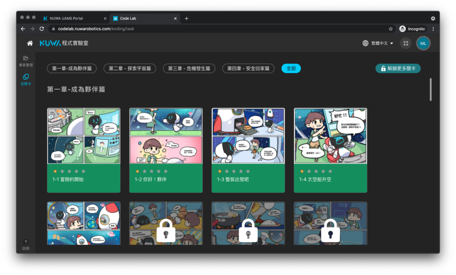Click the 程式實驗室 title text
This screenshot has width=456, height=275.
(x=75, y=43)
